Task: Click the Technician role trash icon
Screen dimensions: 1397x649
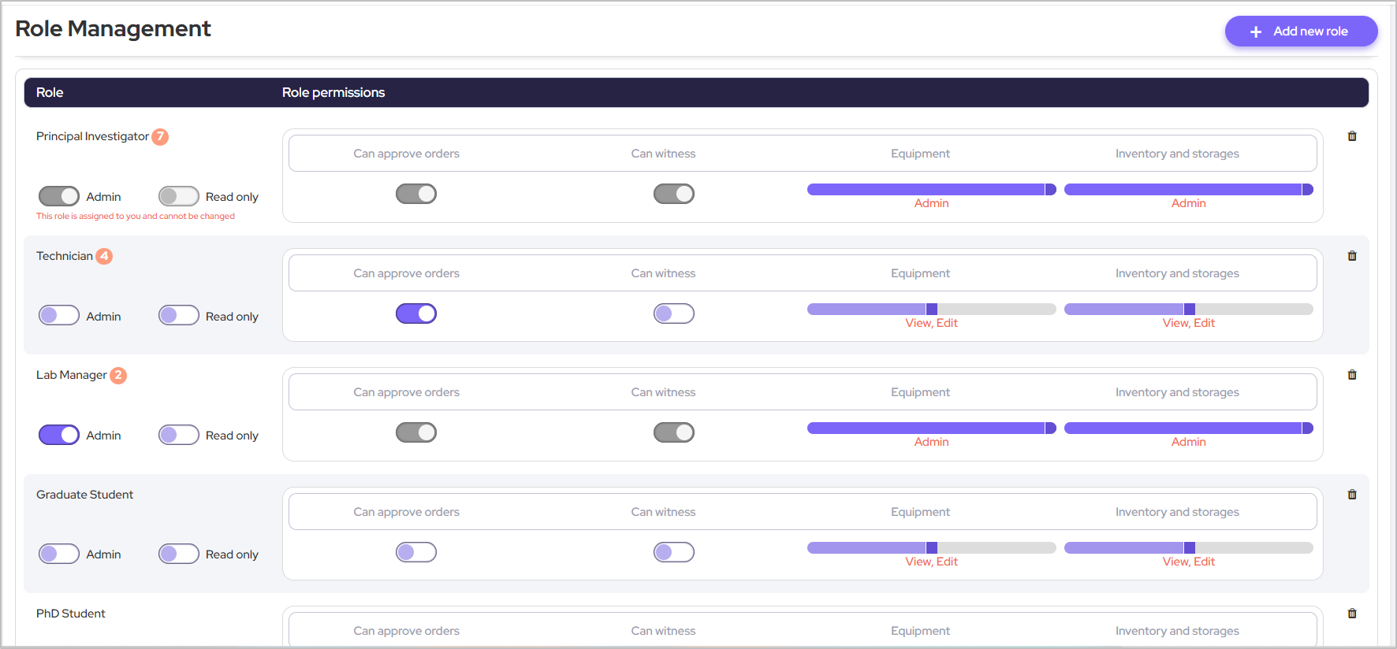Action: click(1352, 256)
